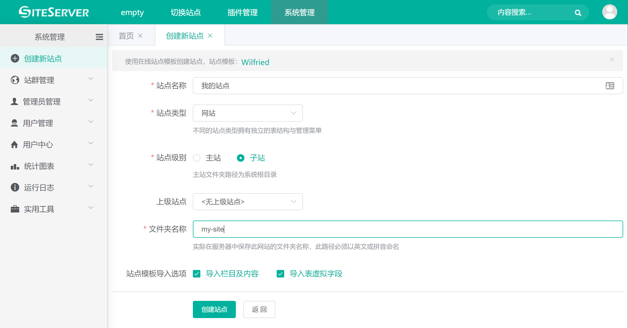Switch to the 首页 tab

(126, 36)
